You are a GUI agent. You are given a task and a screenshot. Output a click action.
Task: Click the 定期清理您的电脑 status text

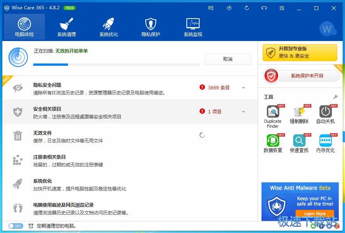point(56,226)
